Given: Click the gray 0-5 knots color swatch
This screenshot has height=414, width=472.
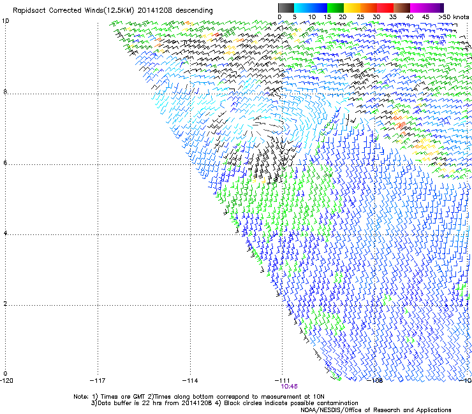Looking at the screenshot, I should tap(286, 8).
